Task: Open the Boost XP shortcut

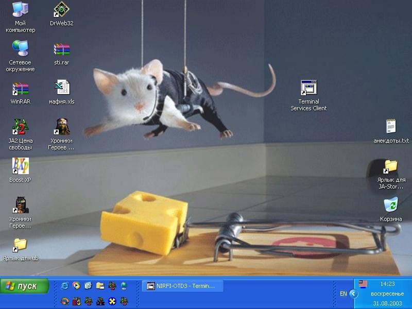Action: [x=21, y=166]
